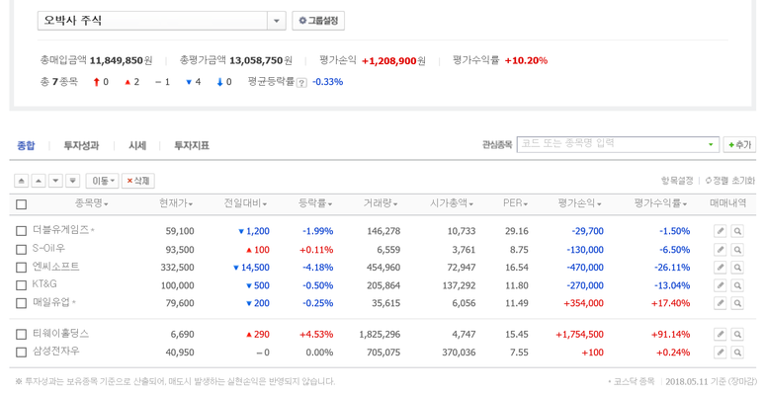The height and width of the screenshot is (394, 764).
Task: Click the 그룹설정 button
Action: click(318, 21)
